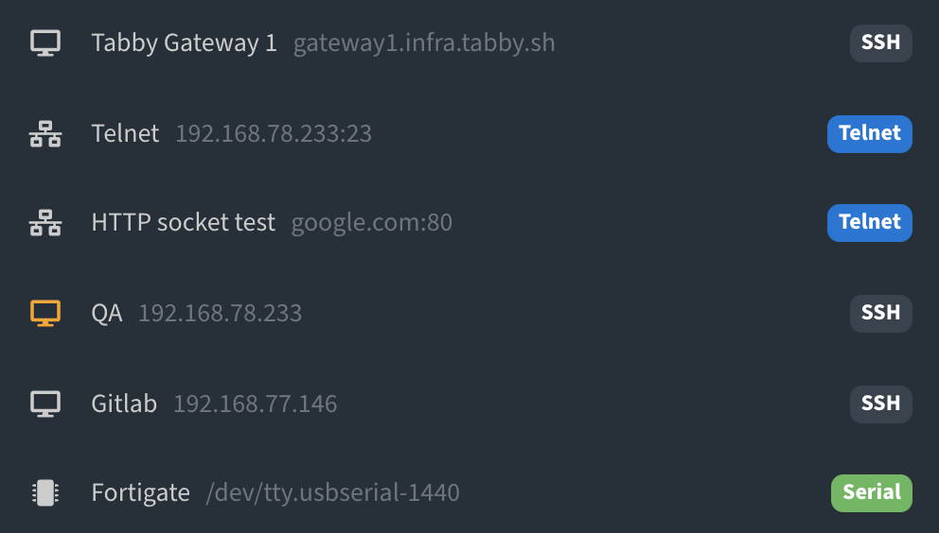Click the orange monitor icon for QA
The height and width of the screenshot is (533, 939).
[x=45, y=313]
